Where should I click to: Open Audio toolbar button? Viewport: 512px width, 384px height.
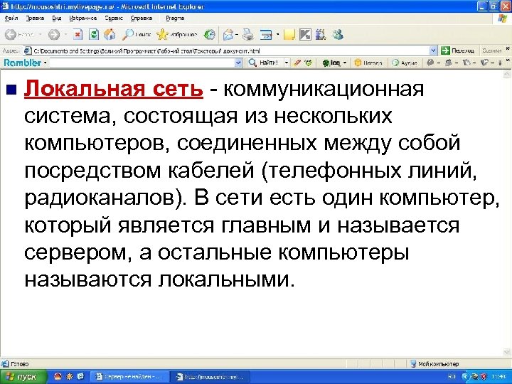[x=405, y=63]
